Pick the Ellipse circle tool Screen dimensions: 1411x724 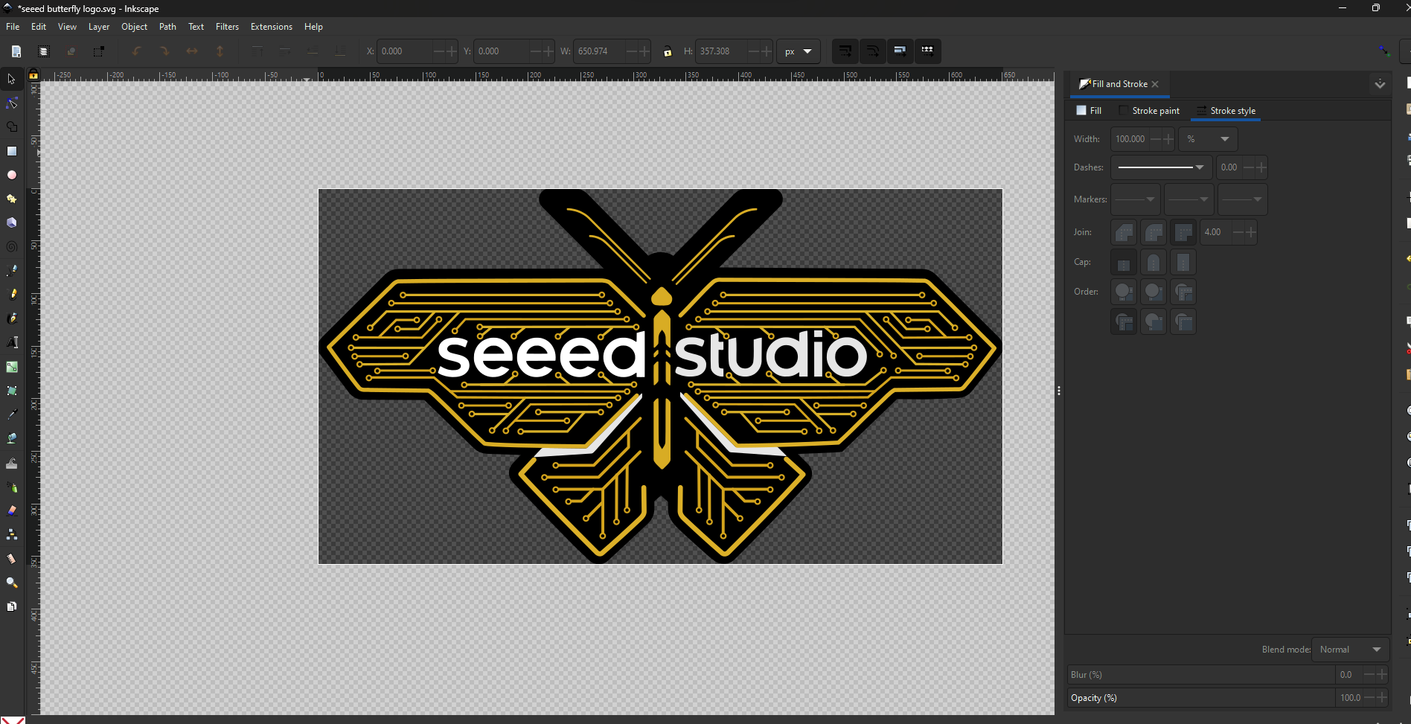tap(11, 175)
